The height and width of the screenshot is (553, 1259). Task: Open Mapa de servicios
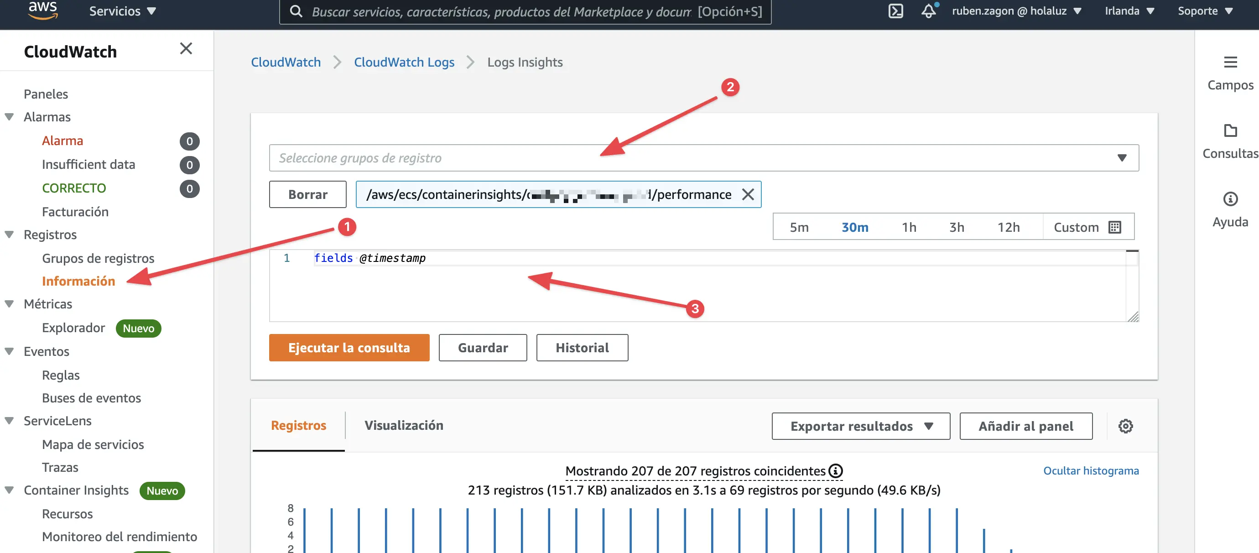(x=93, y=444)
